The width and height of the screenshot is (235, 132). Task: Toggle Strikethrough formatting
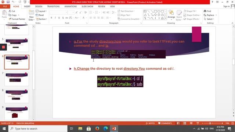[x=67, y=18]
